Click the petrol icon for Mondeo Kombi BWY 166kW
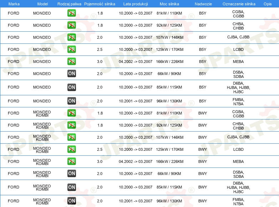 71,161
